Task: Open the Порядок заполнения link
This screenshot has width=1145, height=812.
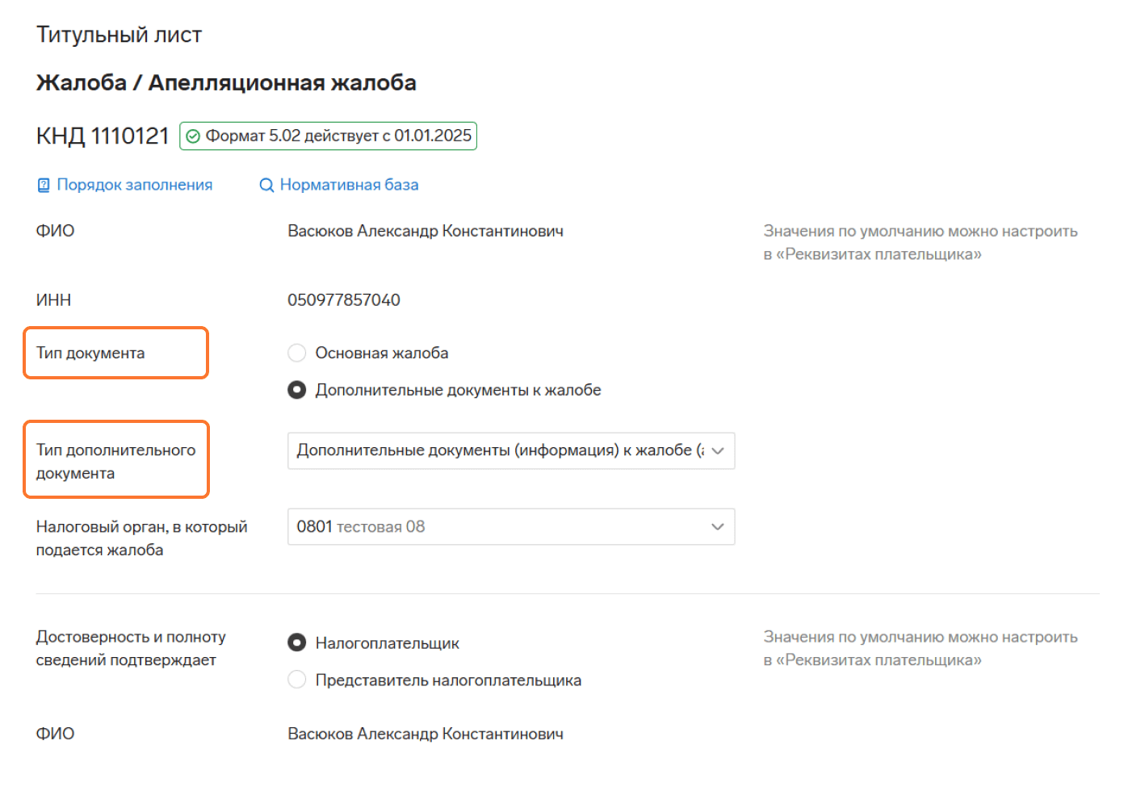Action: click(x=134, y=185)
